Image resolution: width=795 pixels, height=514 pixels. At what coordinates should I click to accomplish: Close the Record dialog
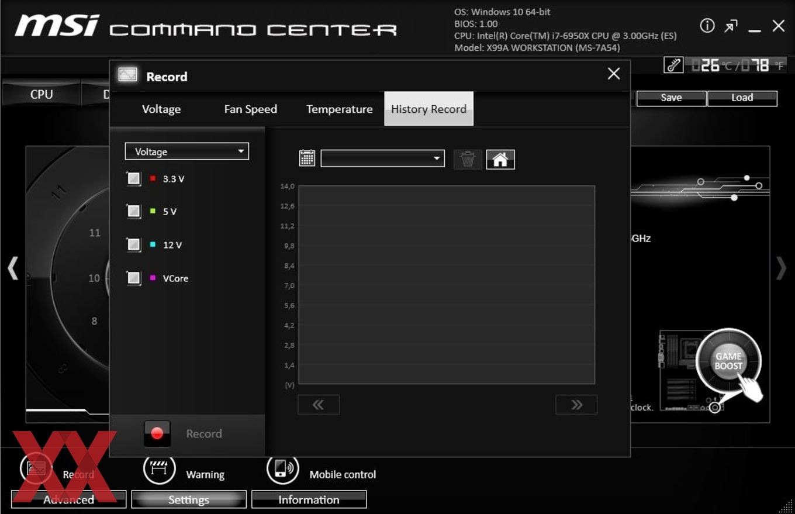pos(614,74)
